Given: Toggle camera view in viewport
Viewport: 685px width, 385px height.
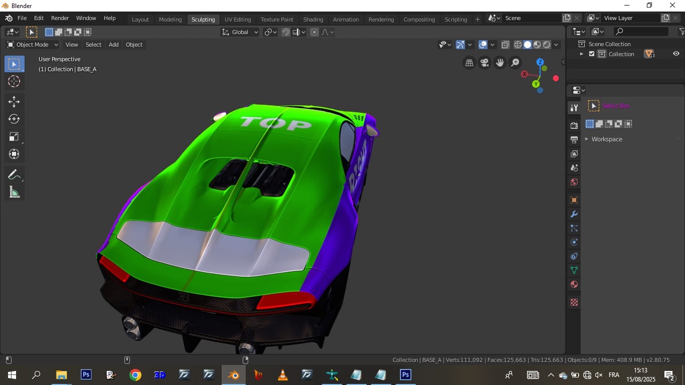Looking at the screenshot, I should pos(484,63).
